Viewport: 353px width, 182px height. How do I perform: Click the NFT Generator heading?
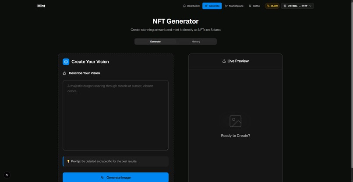[x=176, y=21]
